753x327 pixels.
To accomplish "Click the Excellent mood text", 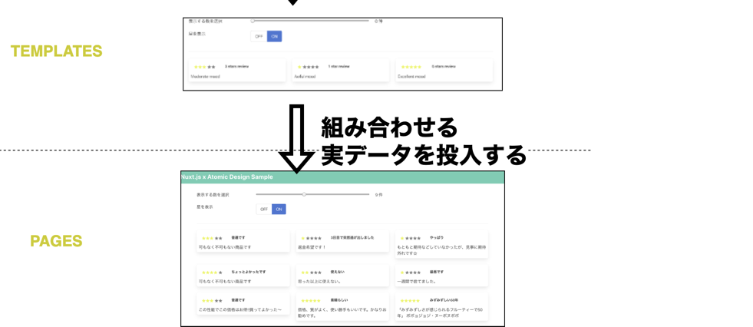I will pyautogui.click(x=412, y=76).
